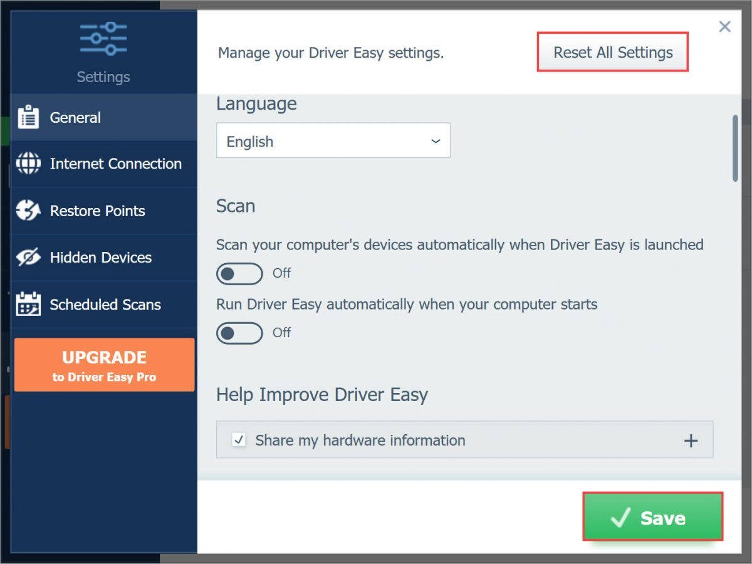Click the Restore Points icon
The image size is (752, 564).
[x=28, y=211]
